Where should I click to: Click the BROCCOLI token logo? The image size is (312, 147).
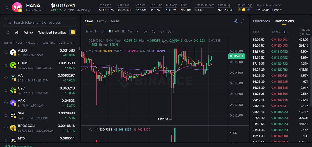click(x=13, y=127)
